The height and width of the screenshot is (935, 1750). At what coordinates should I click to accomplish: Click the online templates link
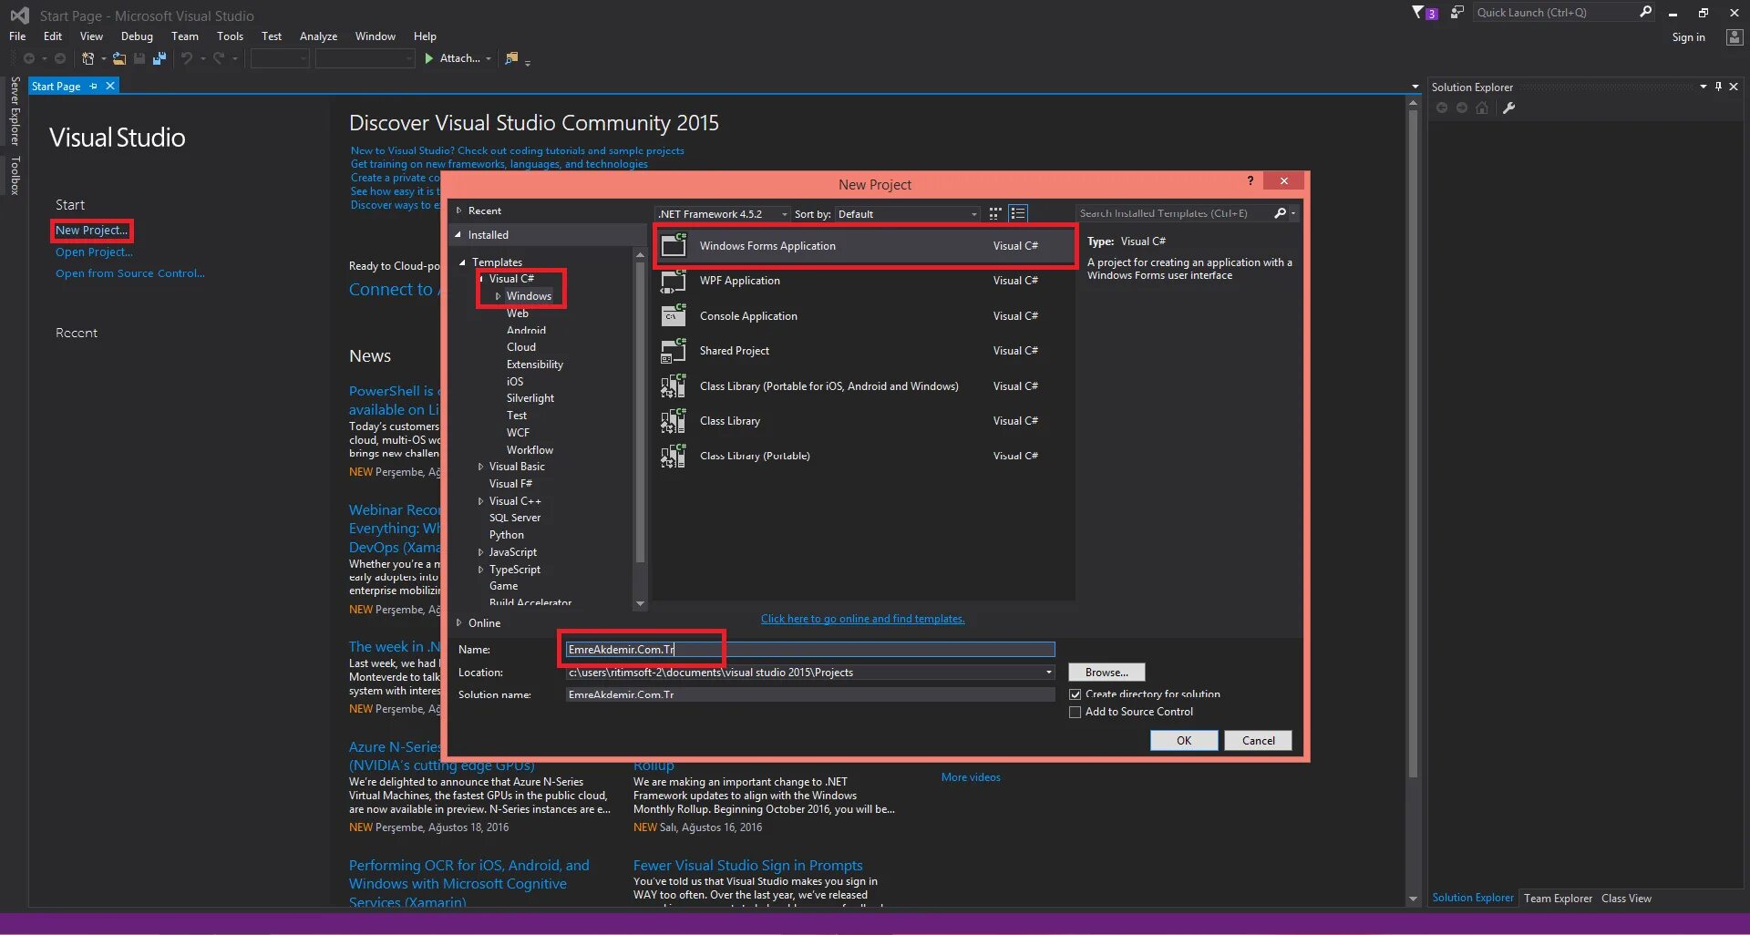(x=862, y=619)
